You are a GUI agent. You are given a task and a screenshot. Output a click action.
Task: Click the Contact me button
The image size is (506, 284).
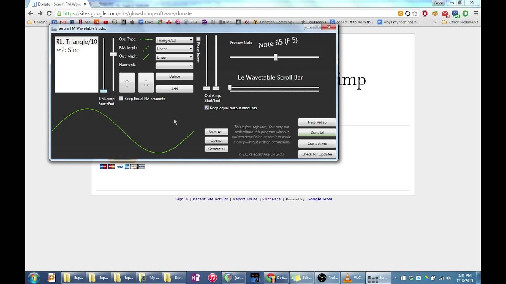pyautogui.click(x=317, y=144)
